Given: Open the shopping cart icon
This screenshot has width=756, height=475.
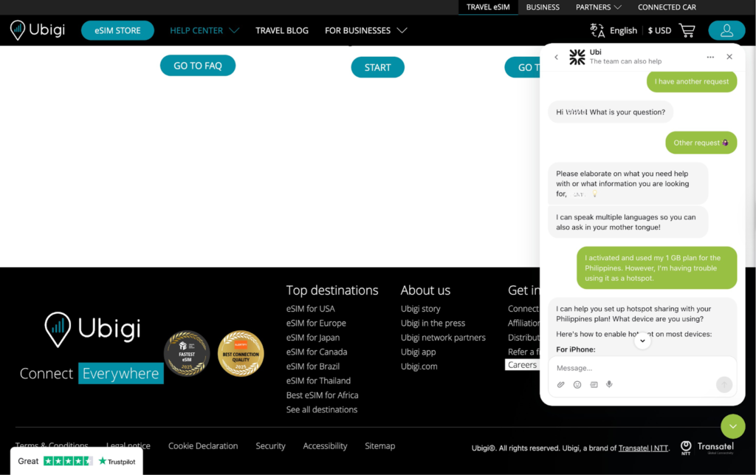Looking at the screenshot, I should (687, 30).
